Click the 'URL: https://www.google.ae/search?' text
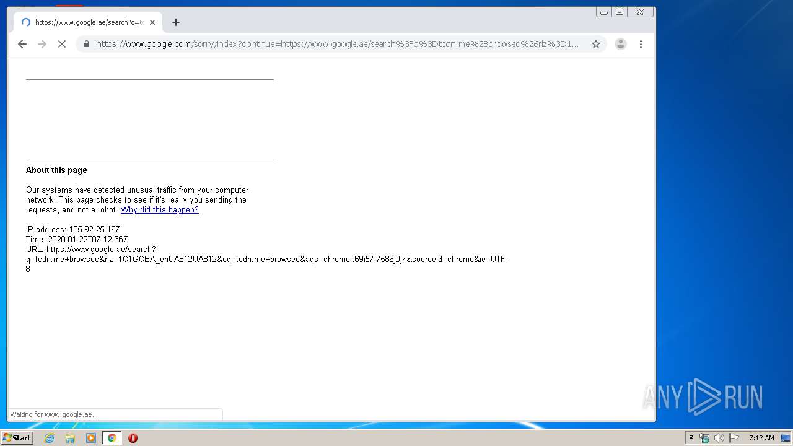Viewport: 793px width, 446px height. [91, 250]
